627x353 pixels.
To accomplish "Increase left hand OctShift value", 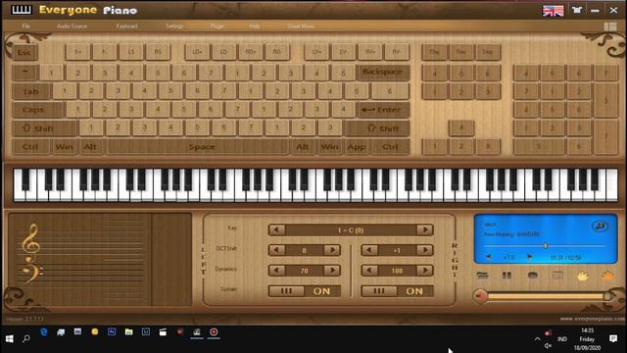I will 332,250.
